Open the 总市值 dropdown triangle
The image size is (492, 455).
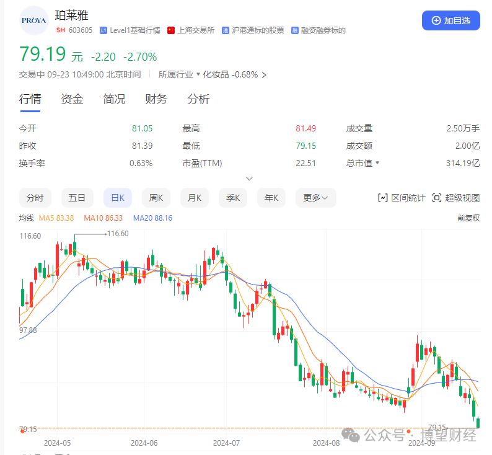point(377,163)
